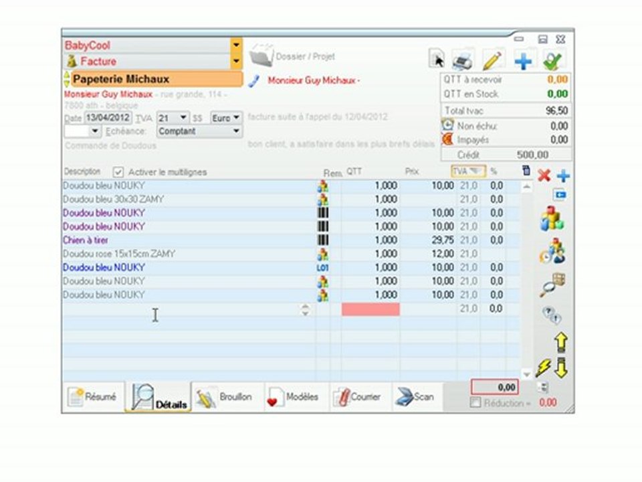Select the Doudou bleu 30x30 ZAMY row
This screenshot has height=482, width=642.
tap(291, 199)
